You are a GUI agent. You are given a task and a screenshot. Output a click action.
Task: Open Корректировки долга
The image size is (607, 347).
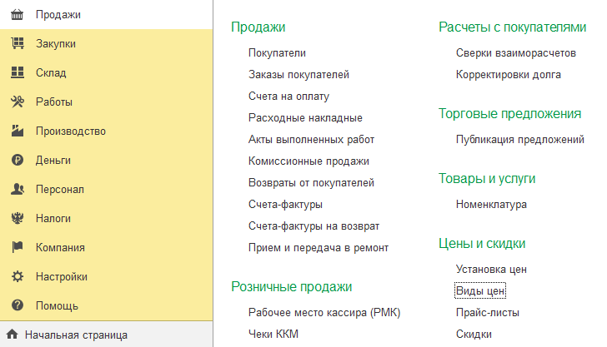tap(509, 75)
